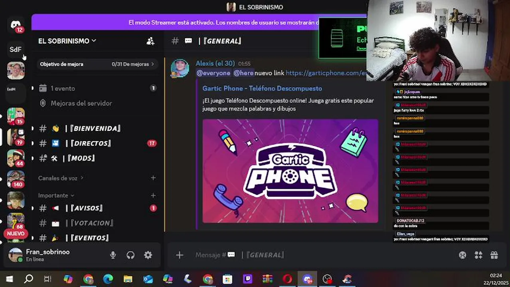Click the Streamer mode notice banner

pyautogui.click(x=200, y=23)
